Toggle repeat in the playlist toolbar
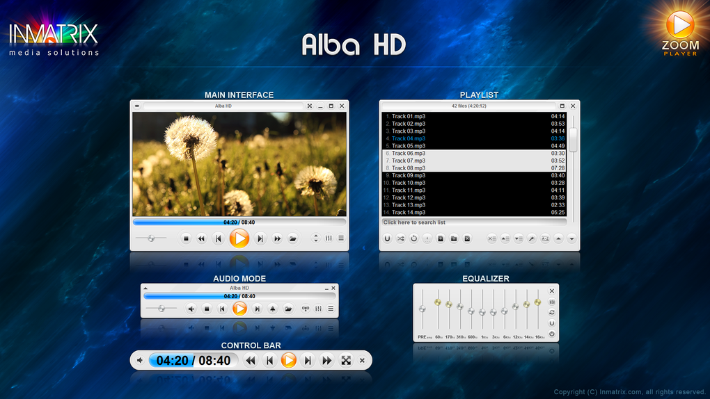The width and height of the screenshot is (710, 399). click(414, 238)
